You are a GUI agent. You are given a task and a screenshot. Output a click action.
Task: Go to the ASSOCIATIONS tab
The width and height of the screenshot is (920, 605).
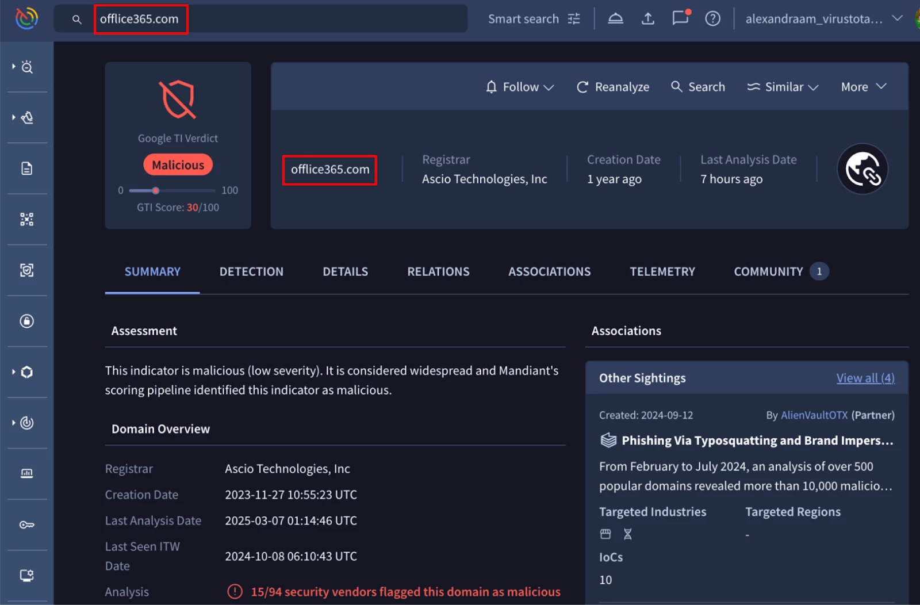[549, 271]
